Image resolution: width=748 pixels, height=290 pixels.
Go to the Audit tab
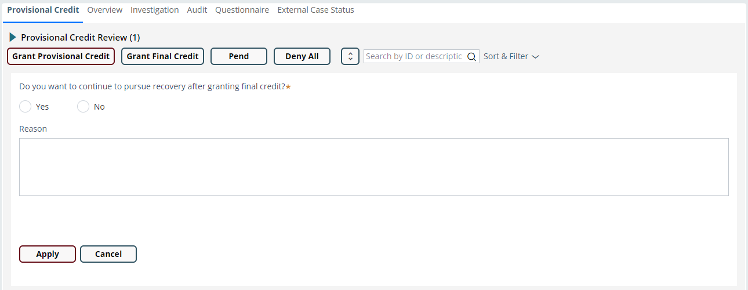(x=197, y=10)
